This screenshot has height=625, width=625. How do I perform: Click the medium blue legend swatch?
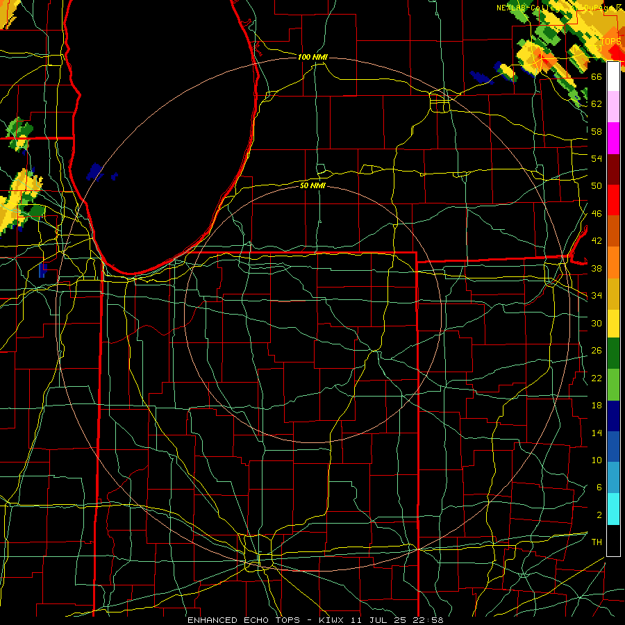(x=613, y=447)
